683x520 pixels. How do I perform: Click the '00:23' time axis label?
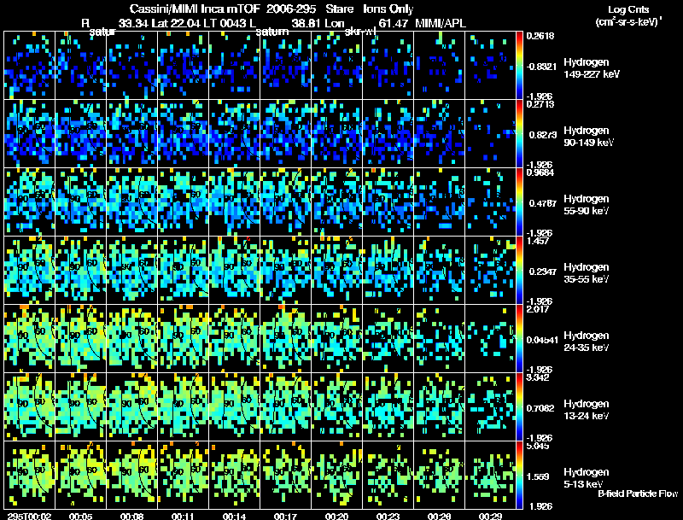click(x=388, y=516)
